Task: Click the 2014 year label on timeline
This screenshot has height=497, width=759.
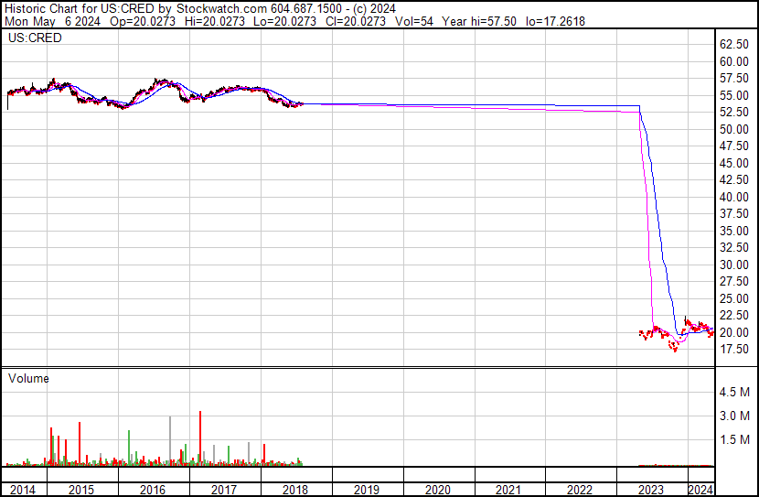Action: [x=22, y=490]
